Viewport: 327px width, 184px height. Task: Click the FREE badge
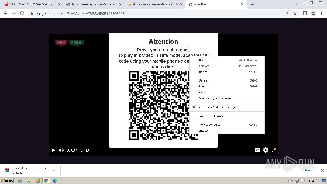[76, 43]
